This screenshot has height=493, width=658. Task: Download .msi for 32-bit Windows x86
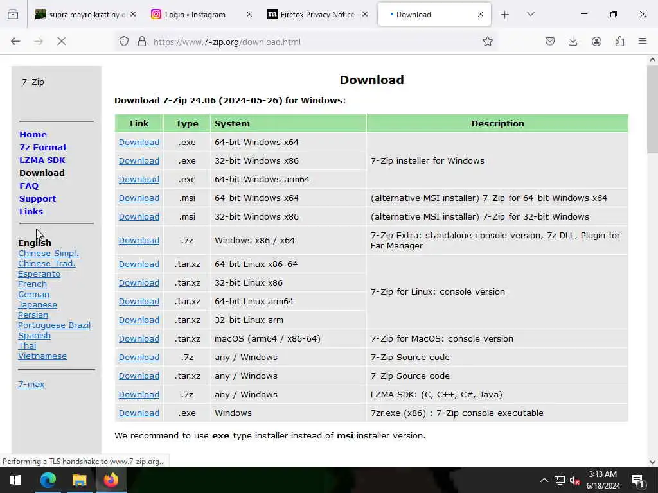pos(139,217)
